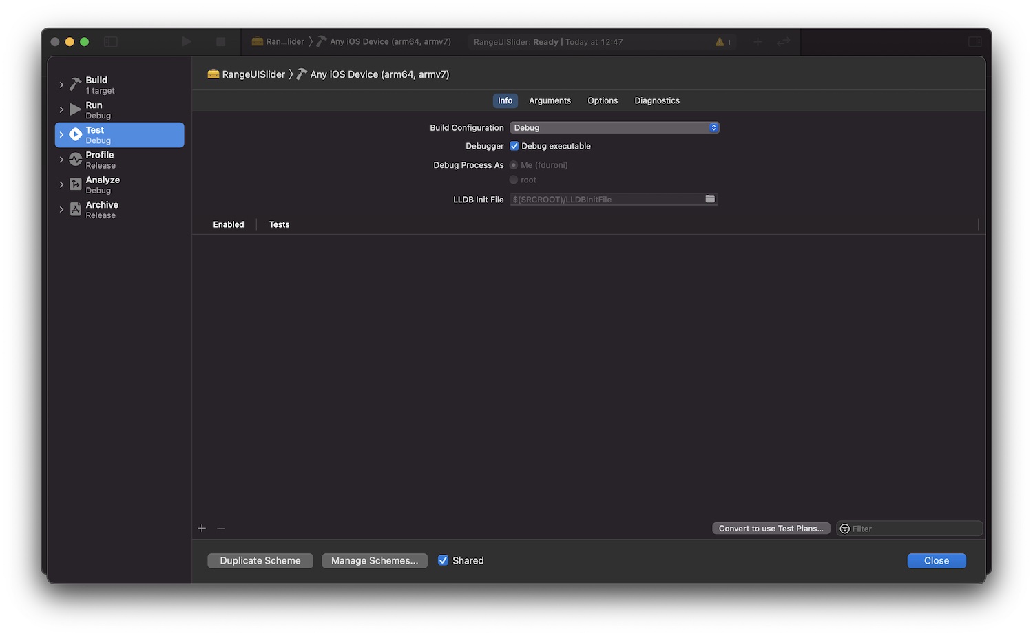
Task: Open Manage Schemes dialog
Action: [375, 561]
